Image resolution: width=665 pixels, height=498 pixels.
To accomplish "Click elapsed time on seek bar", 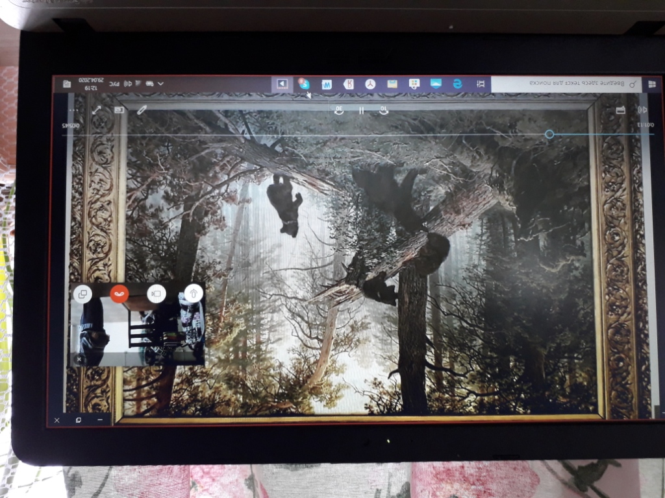I will click(646, 125).
